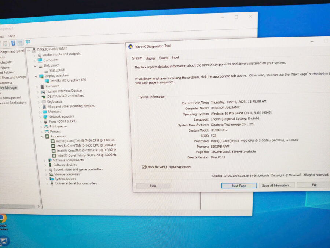Image resolution: width=330 pixels, height=248 pixels.
Task: Select the first Intel Core i5-7400 processor entry
Action: pos(86,141)
